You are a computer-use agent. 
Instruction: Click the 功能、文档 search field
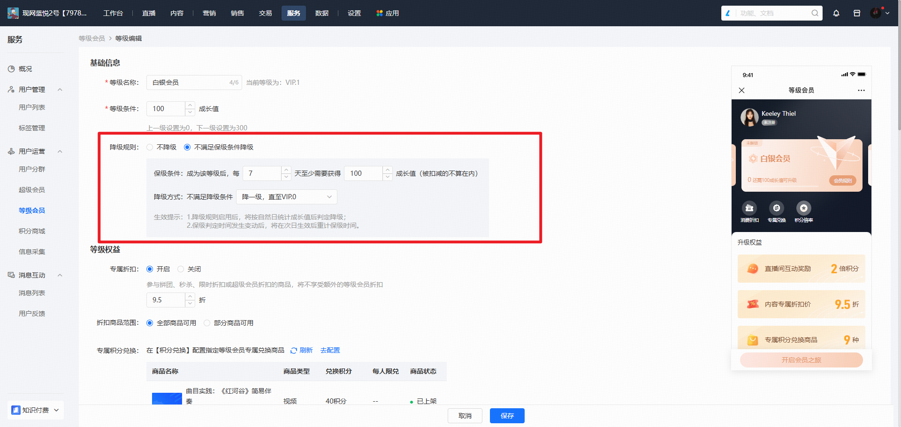click(772, 13)
